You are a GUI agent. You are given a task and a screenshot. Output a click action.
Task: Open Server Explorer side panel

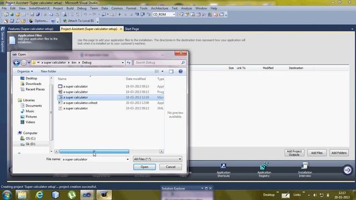(x=3, y=39)
